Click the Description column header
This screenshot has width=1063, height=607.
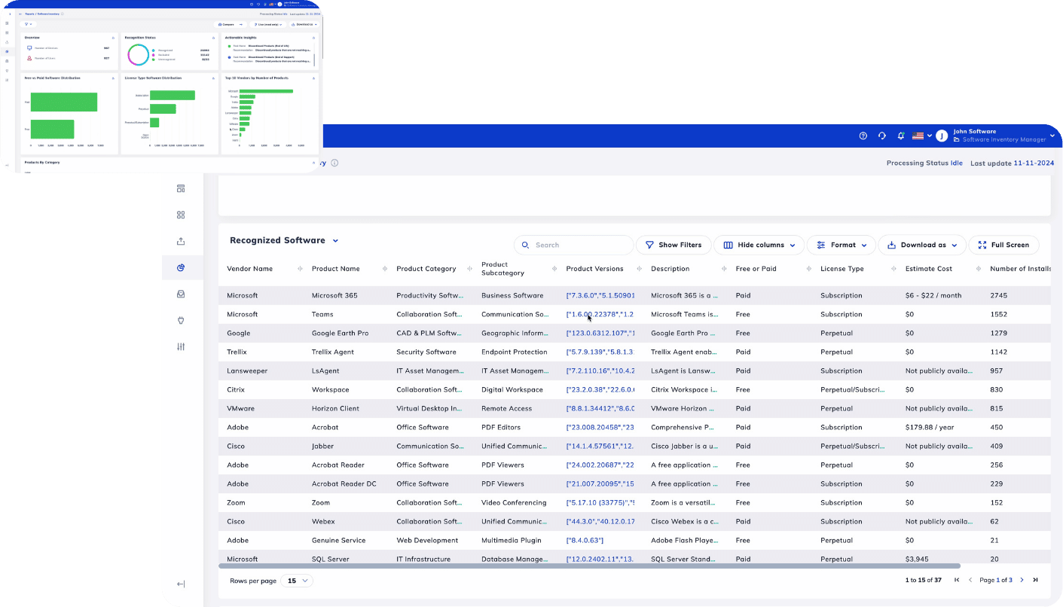[670, 269]
